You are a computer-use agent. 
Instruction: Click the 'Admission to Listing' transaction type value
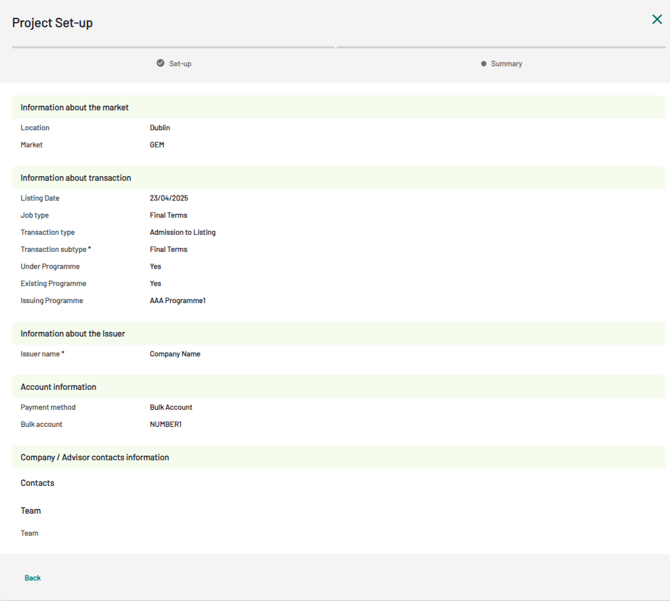tap(182, 233)
